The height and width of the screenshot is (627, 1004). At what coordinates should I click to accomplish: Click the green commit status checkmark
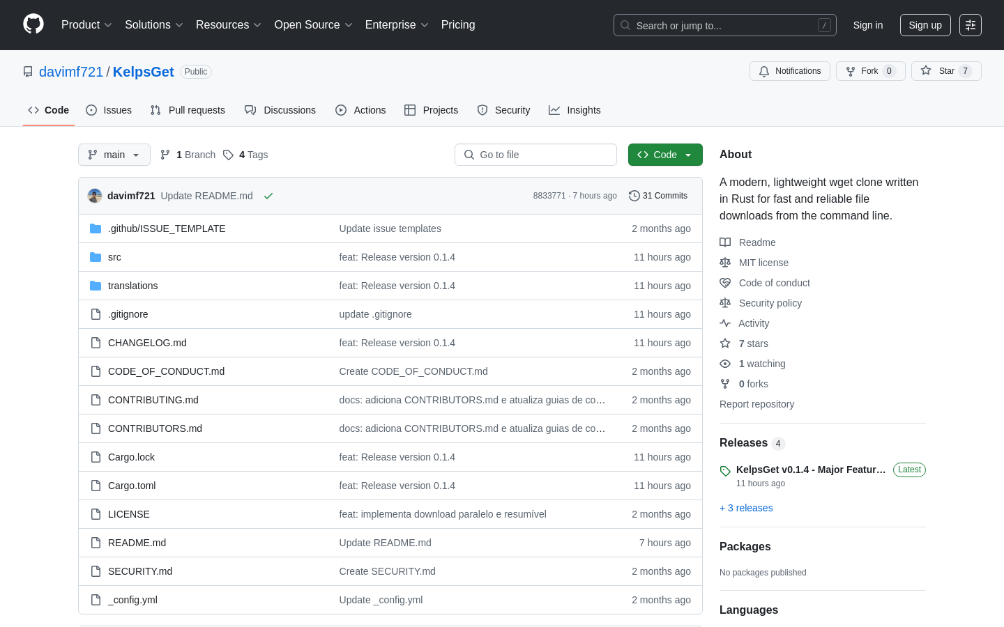coord(268,196)
